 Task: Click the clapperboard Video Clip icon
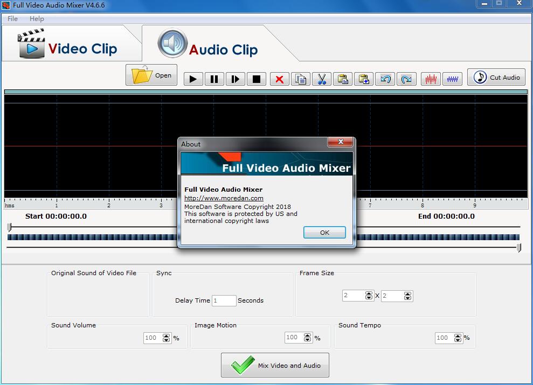31,44
